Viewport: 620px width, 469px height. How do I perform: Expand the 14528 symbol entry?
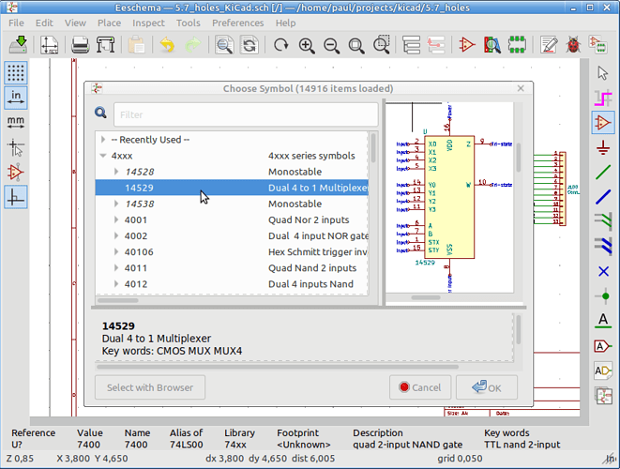pyautogui.click(x=116, y=172)
